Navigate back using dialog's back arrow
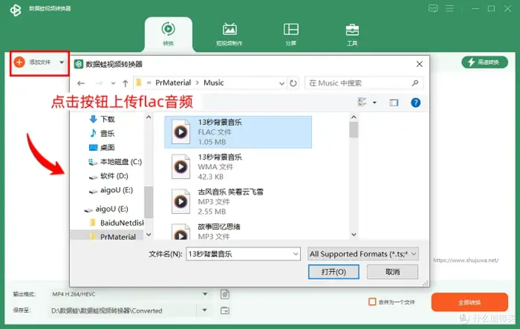 coord(80,83)
